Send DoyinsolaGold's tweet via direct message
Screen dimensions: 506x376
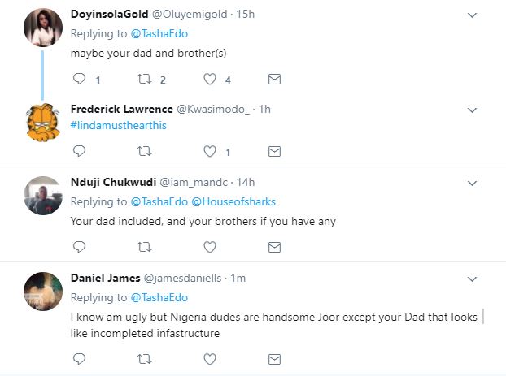click(x=274, y=80)
